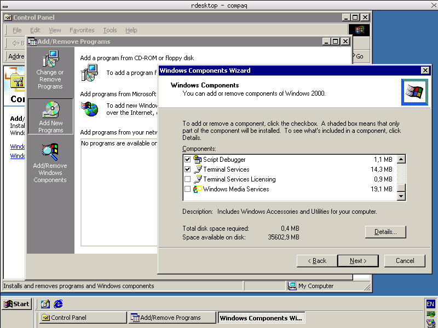Open the Edit menu in Control Panel

pyautogui.click(x=35, y=30)
